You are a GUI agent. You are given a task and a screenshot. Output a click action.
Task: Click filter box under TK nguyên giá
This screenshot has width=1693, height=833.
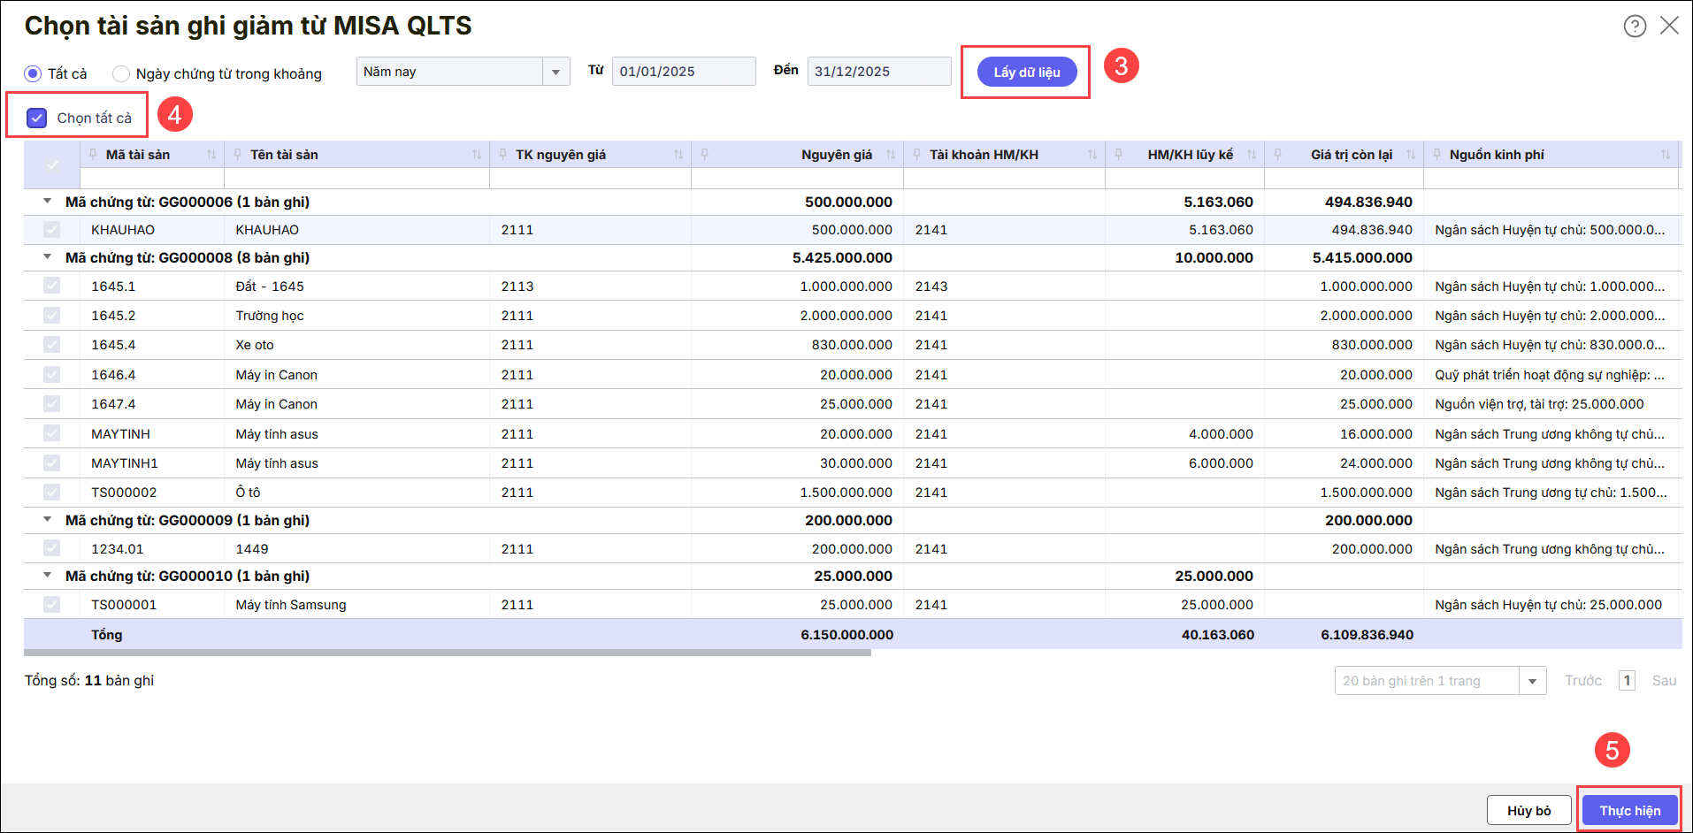tap(590, 179)
